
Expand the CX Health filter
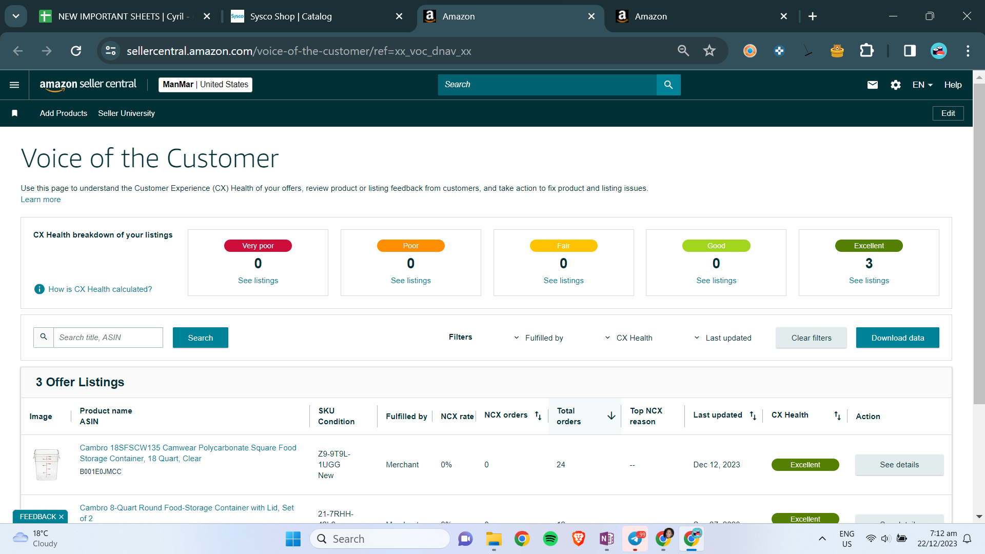click(x=628, y=338)
